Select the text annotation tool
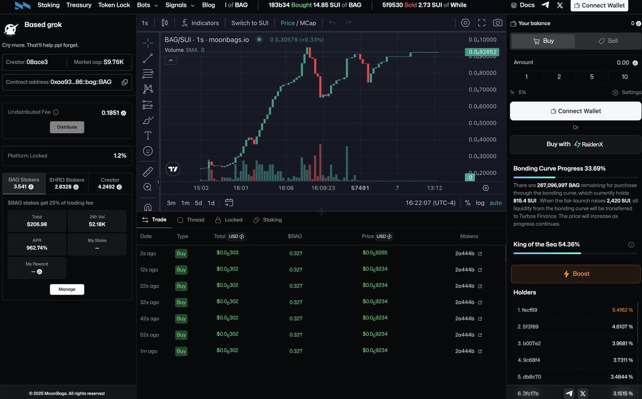 tap(148, 135)
